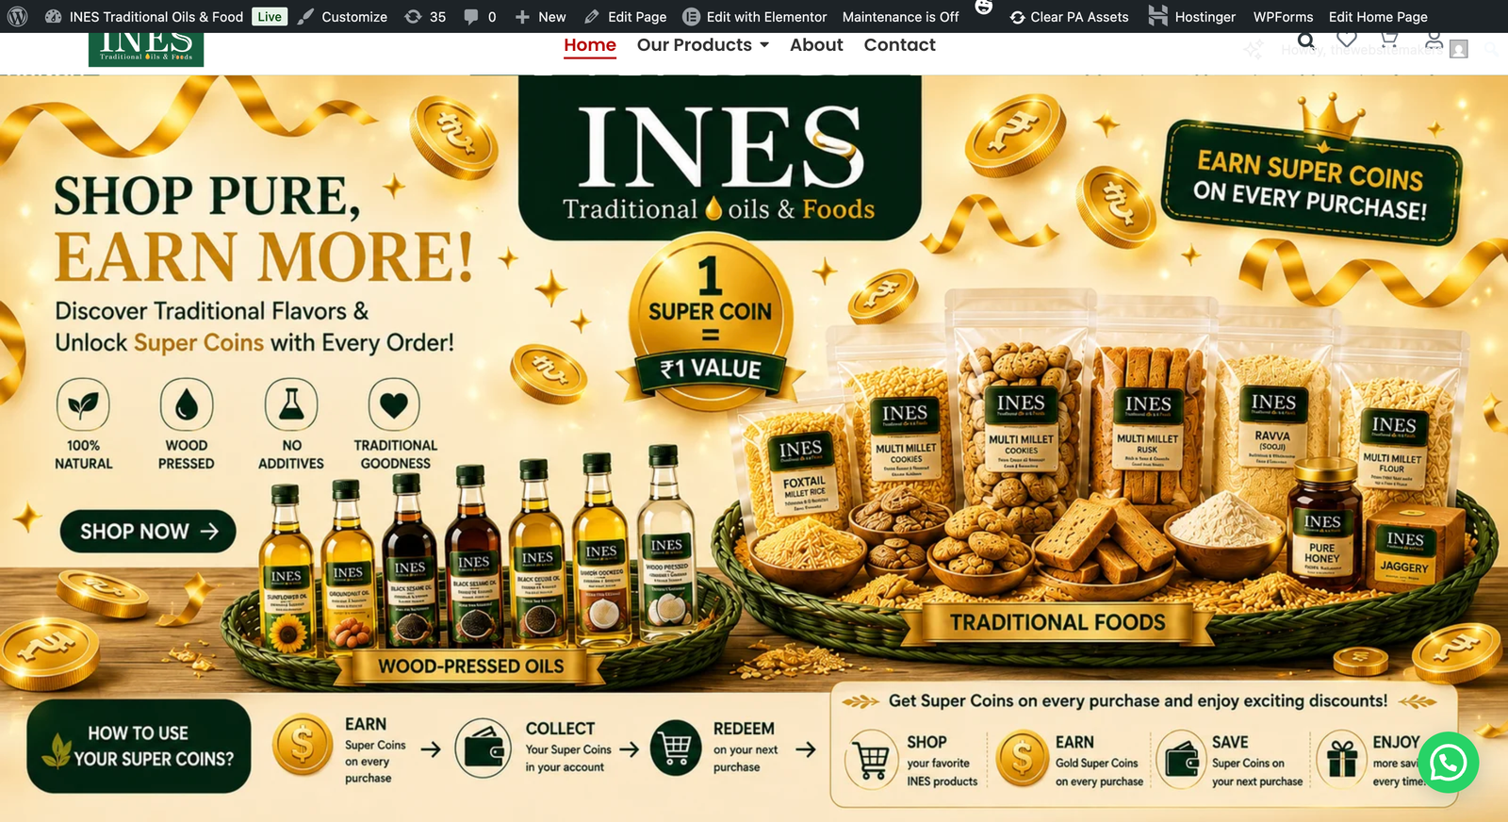The image size is (1508, 822).
Task: Expand the Our Products dropdown
Action: (x=703, y=44)
